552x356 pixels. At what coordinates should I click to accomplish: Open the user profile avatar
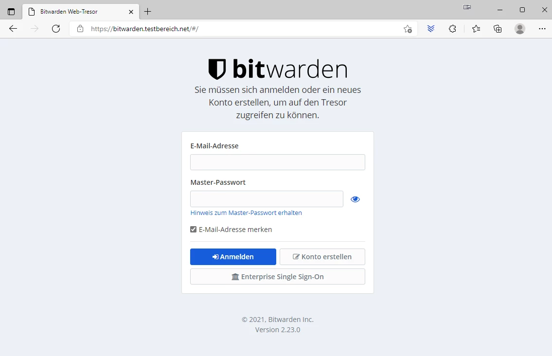[519, 29]
